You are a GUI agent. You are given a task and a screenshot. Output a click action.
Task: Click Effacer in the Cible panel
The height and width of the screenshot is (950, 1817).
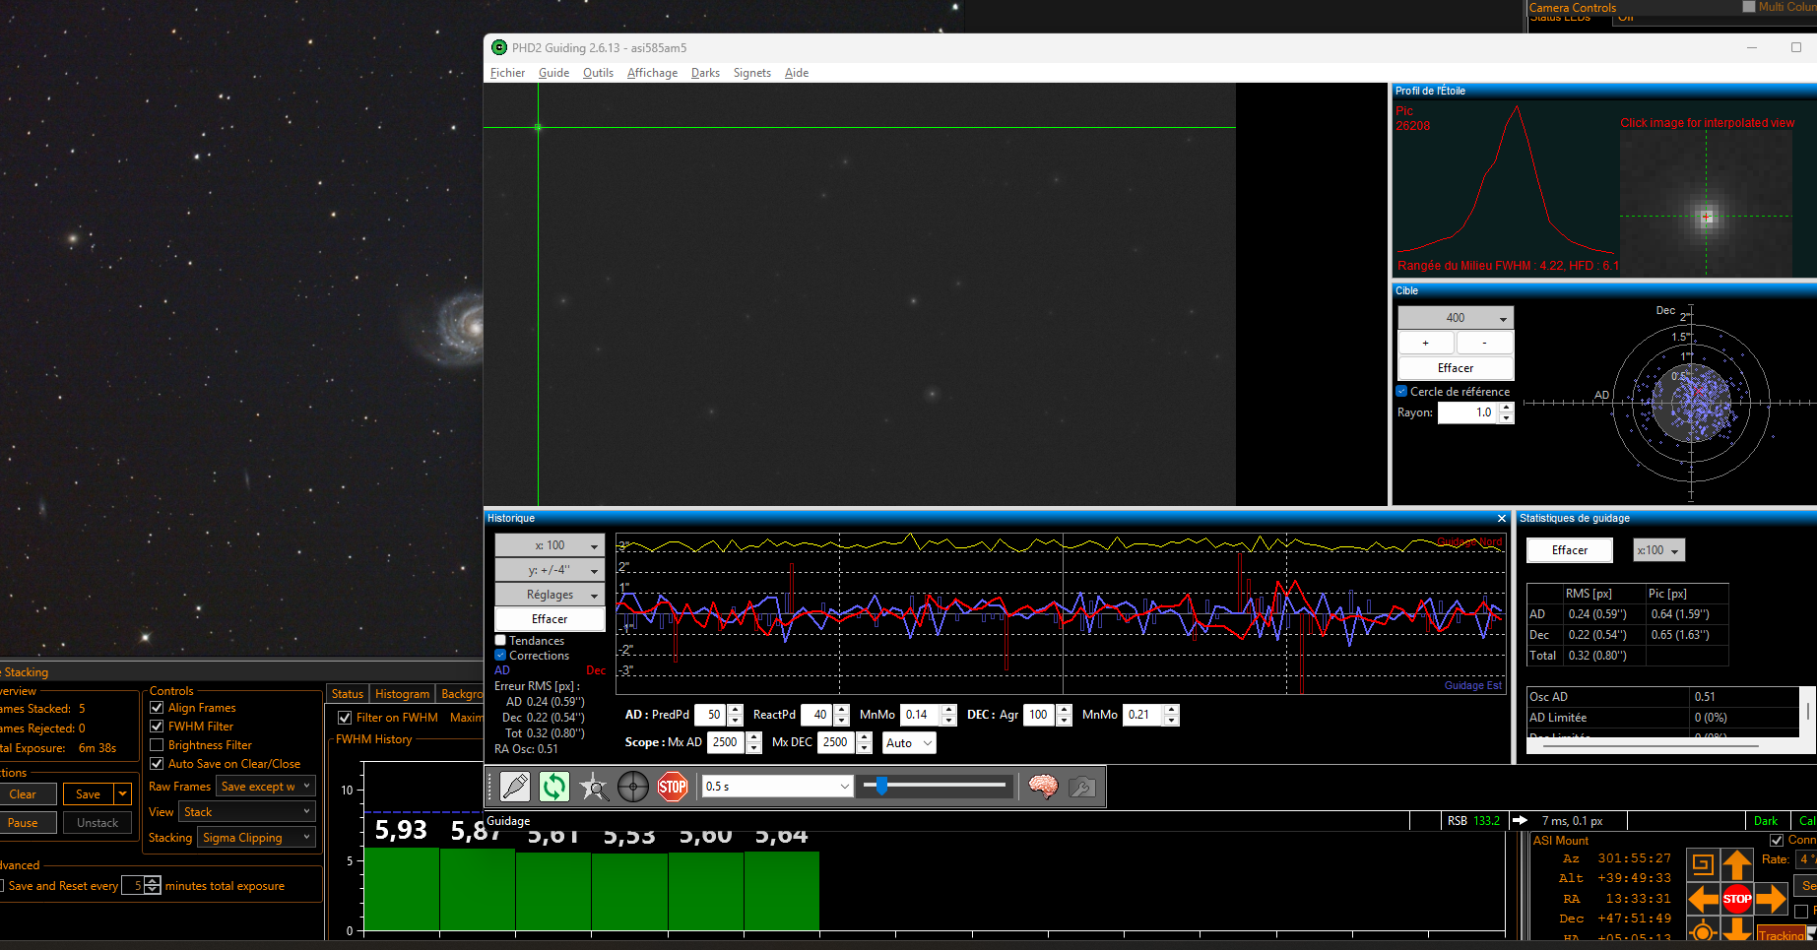1456,368
